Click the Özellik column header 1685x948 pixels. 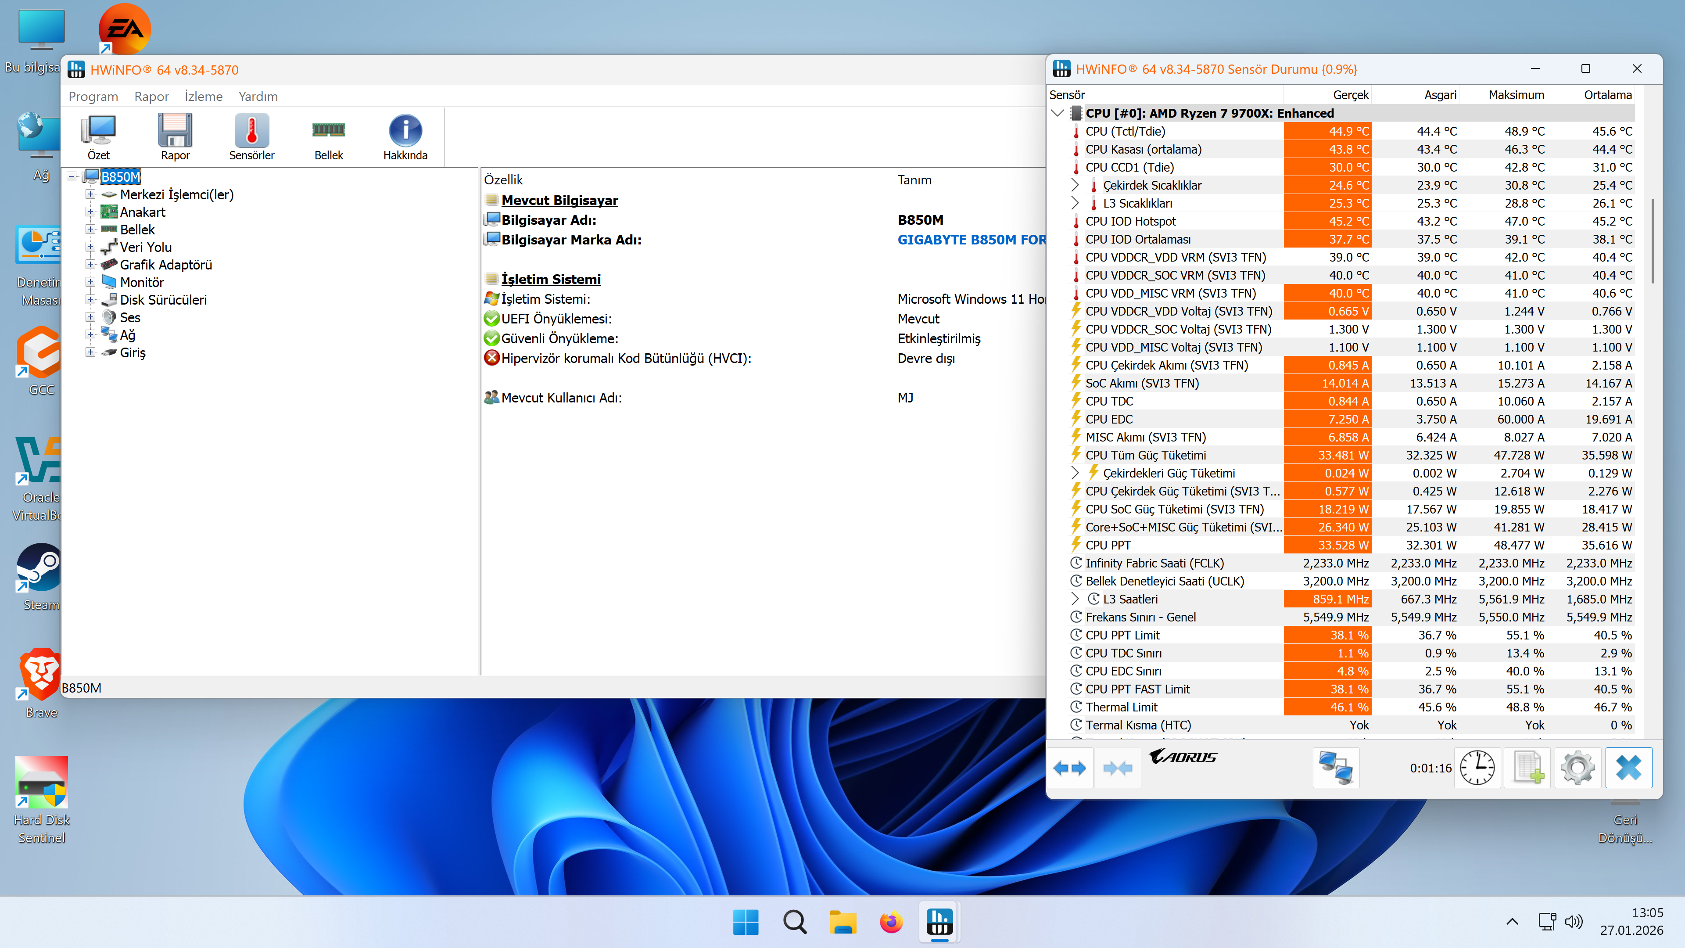pyautogui.click(x=688, y=179)
